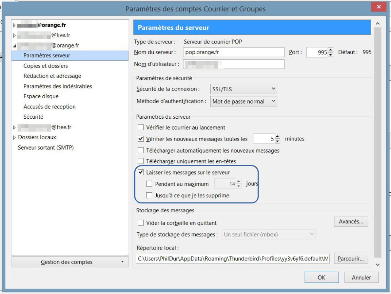Expand Dossiers locaux tree node
391x294 pixels.
pyautogui.click(x=14, y=138)
